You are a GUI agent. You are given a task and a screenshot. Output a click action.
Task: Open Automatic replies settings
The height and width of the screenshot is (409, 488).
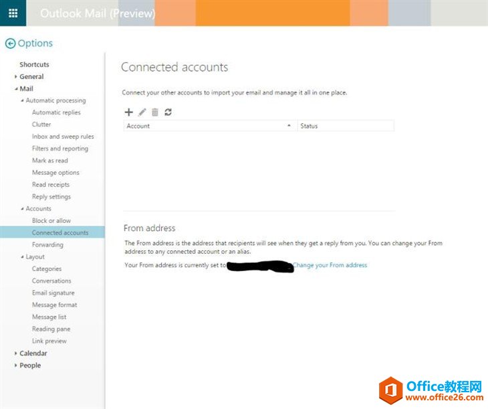coord(56,112)
